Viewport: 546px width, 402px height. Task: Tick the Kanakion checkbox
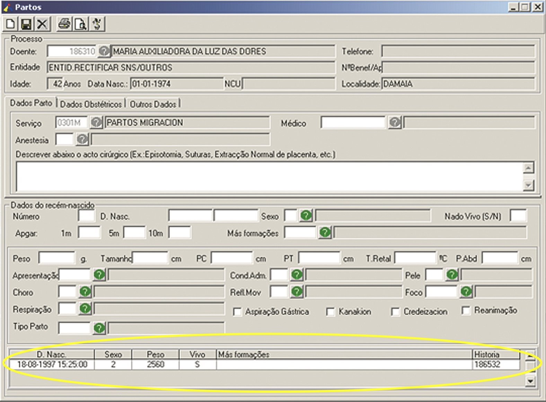pyautogui.click(x=331, y=312)
